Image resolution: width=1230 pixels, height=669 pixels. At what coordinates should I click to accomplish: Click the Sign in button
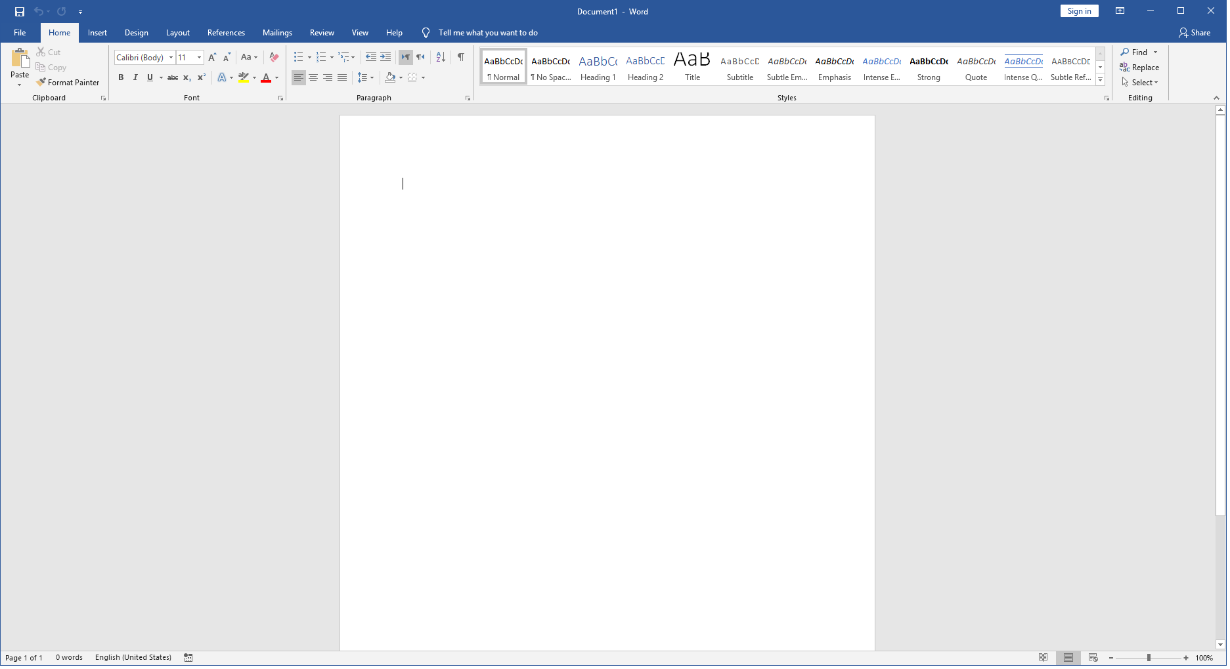click(1079, 10)
